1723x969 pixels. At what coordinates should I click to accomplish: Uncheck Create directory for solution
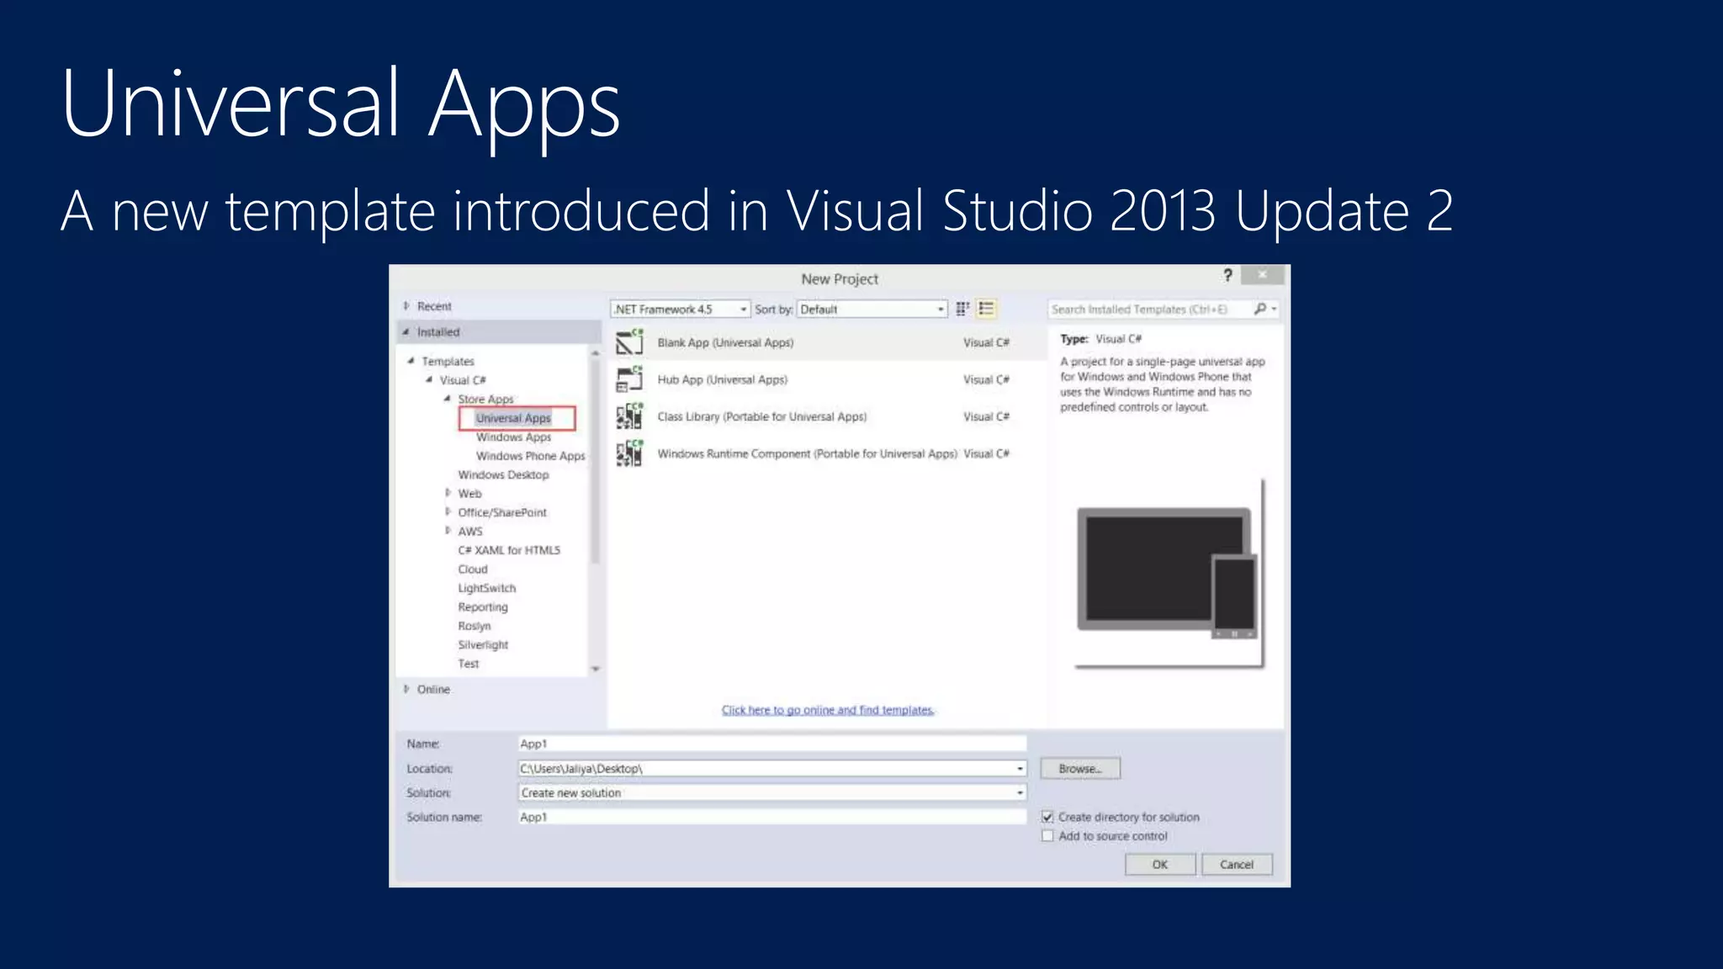pyautogui.click(x=1047, y=817)
